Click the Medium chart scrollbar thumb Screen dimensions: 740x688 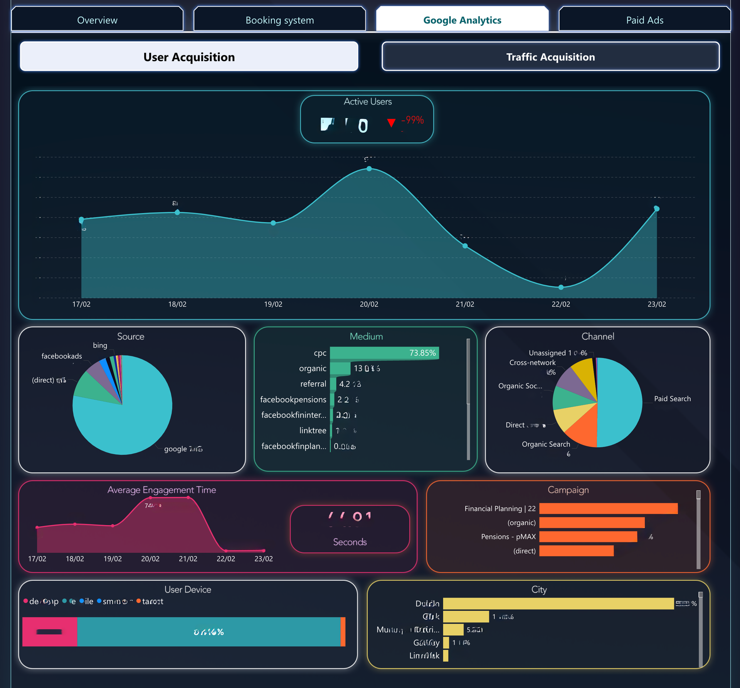pyautogui.click(x=468, y=371)
